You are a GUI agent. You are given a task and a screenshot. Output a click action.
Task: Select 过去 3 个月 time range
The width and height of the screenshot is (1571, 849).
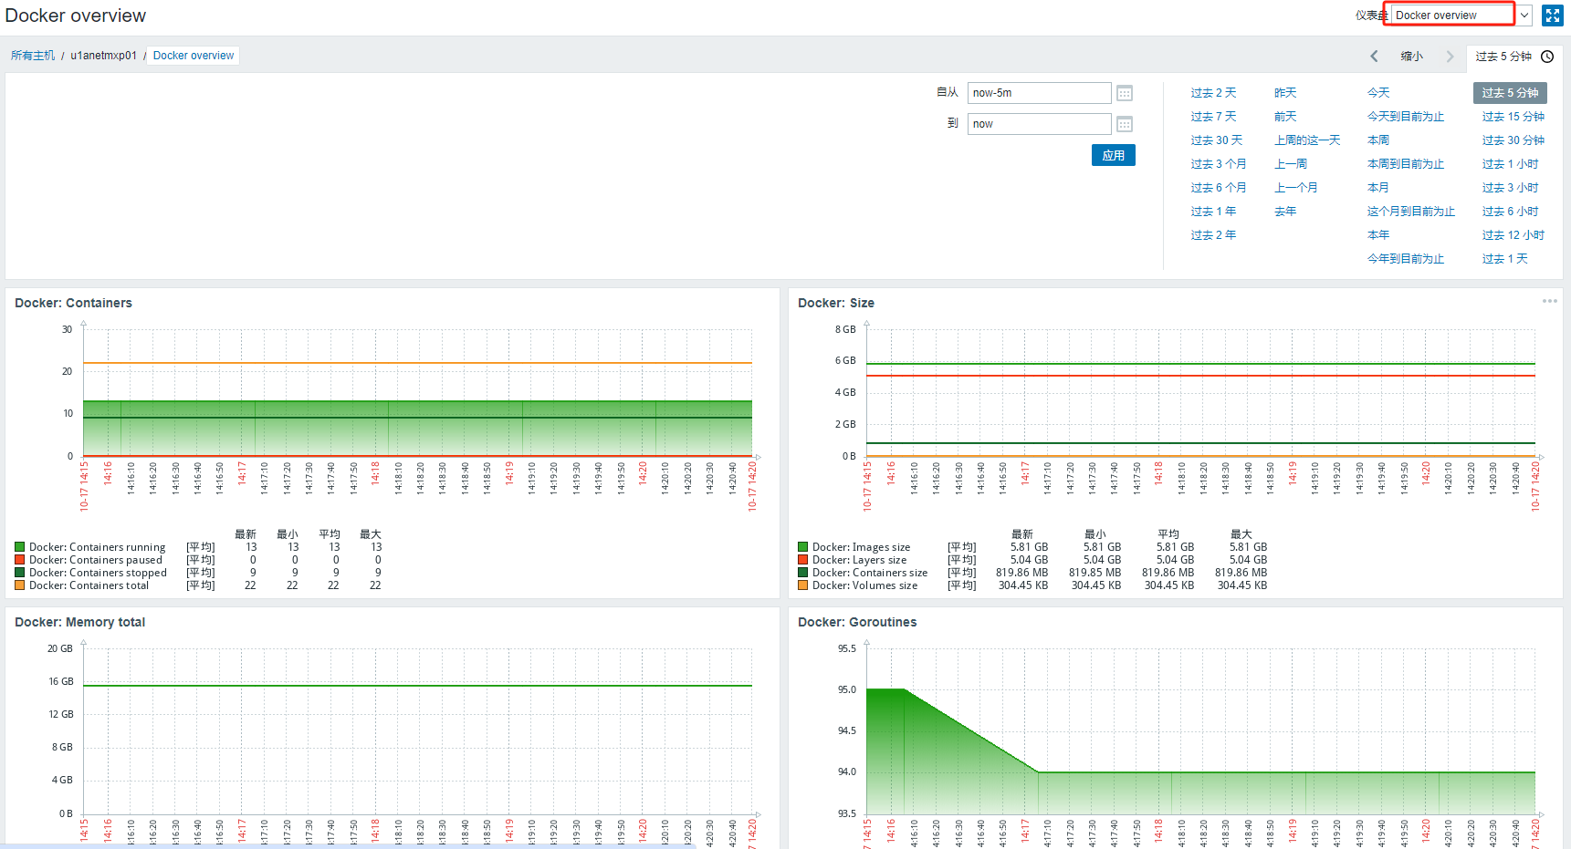(x=1218, y=164)
